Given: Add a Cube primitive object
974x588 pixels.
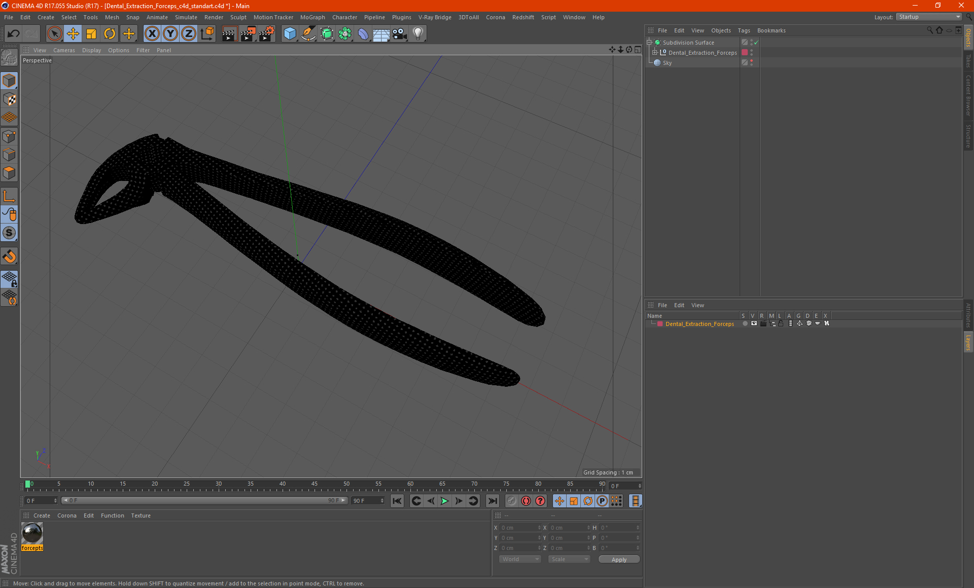Looking at the screenshot, I should [290, 33].
